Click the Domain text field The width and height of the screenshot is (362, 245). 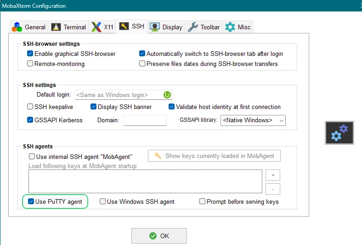(145, 120)
